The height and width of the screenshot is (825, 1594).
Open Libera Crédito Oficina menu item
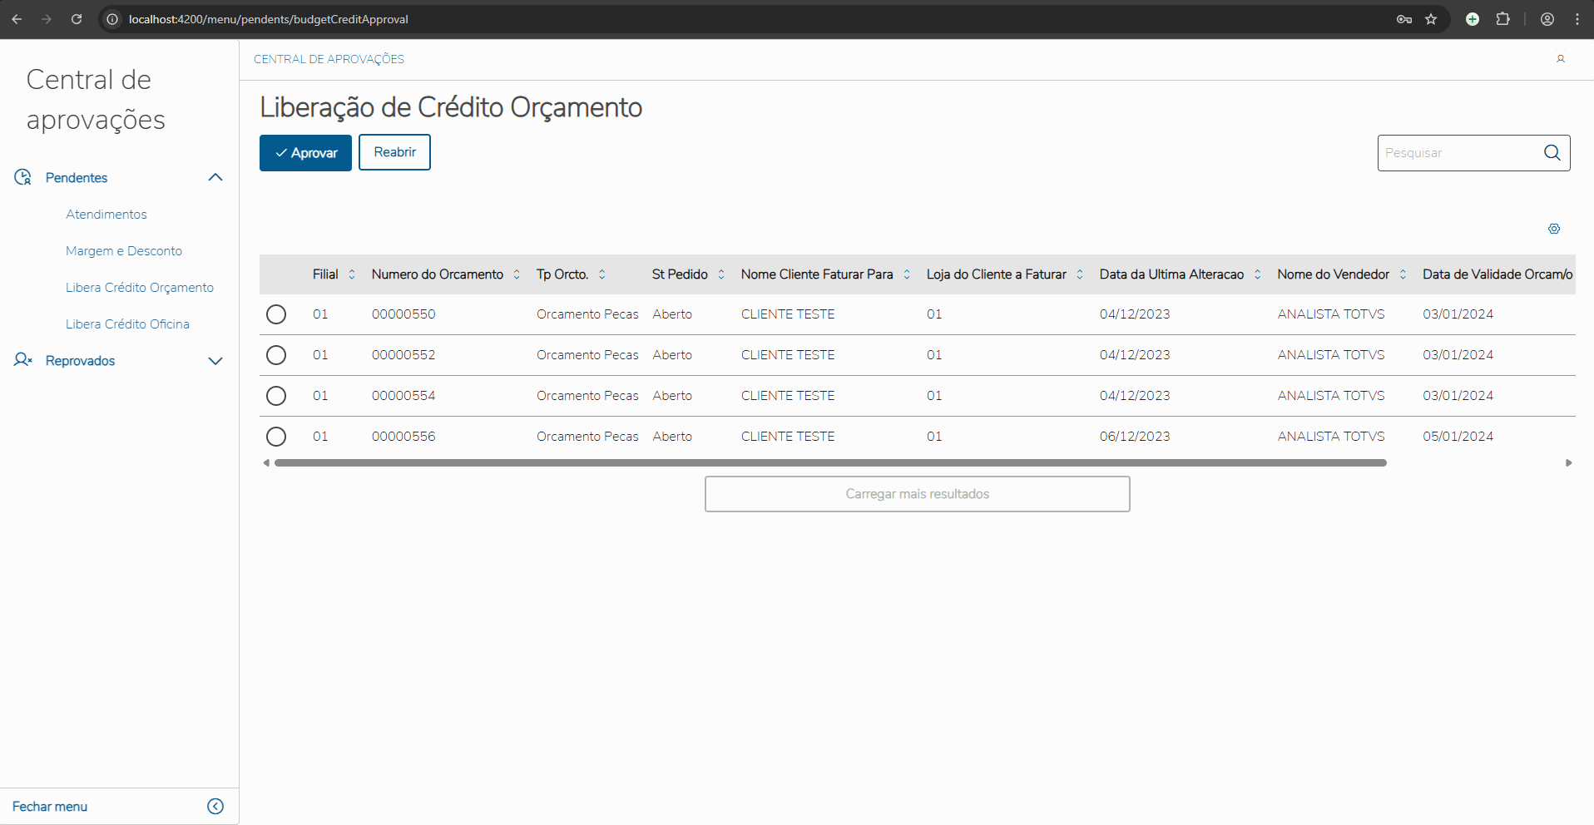127,324
